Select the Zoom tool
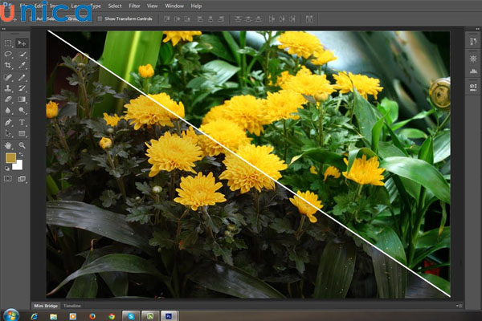The image size is (482, 321). [22, 145]
